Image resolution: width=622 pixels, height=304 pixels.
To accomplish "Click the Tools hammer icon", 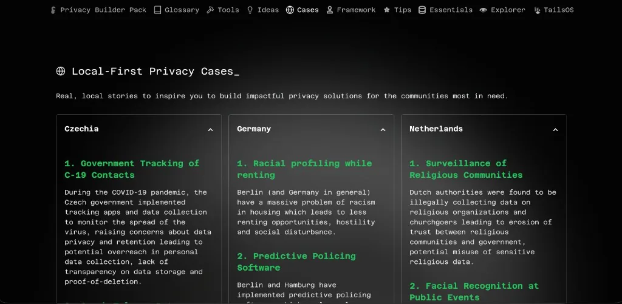I will click(x=210, y=10).
